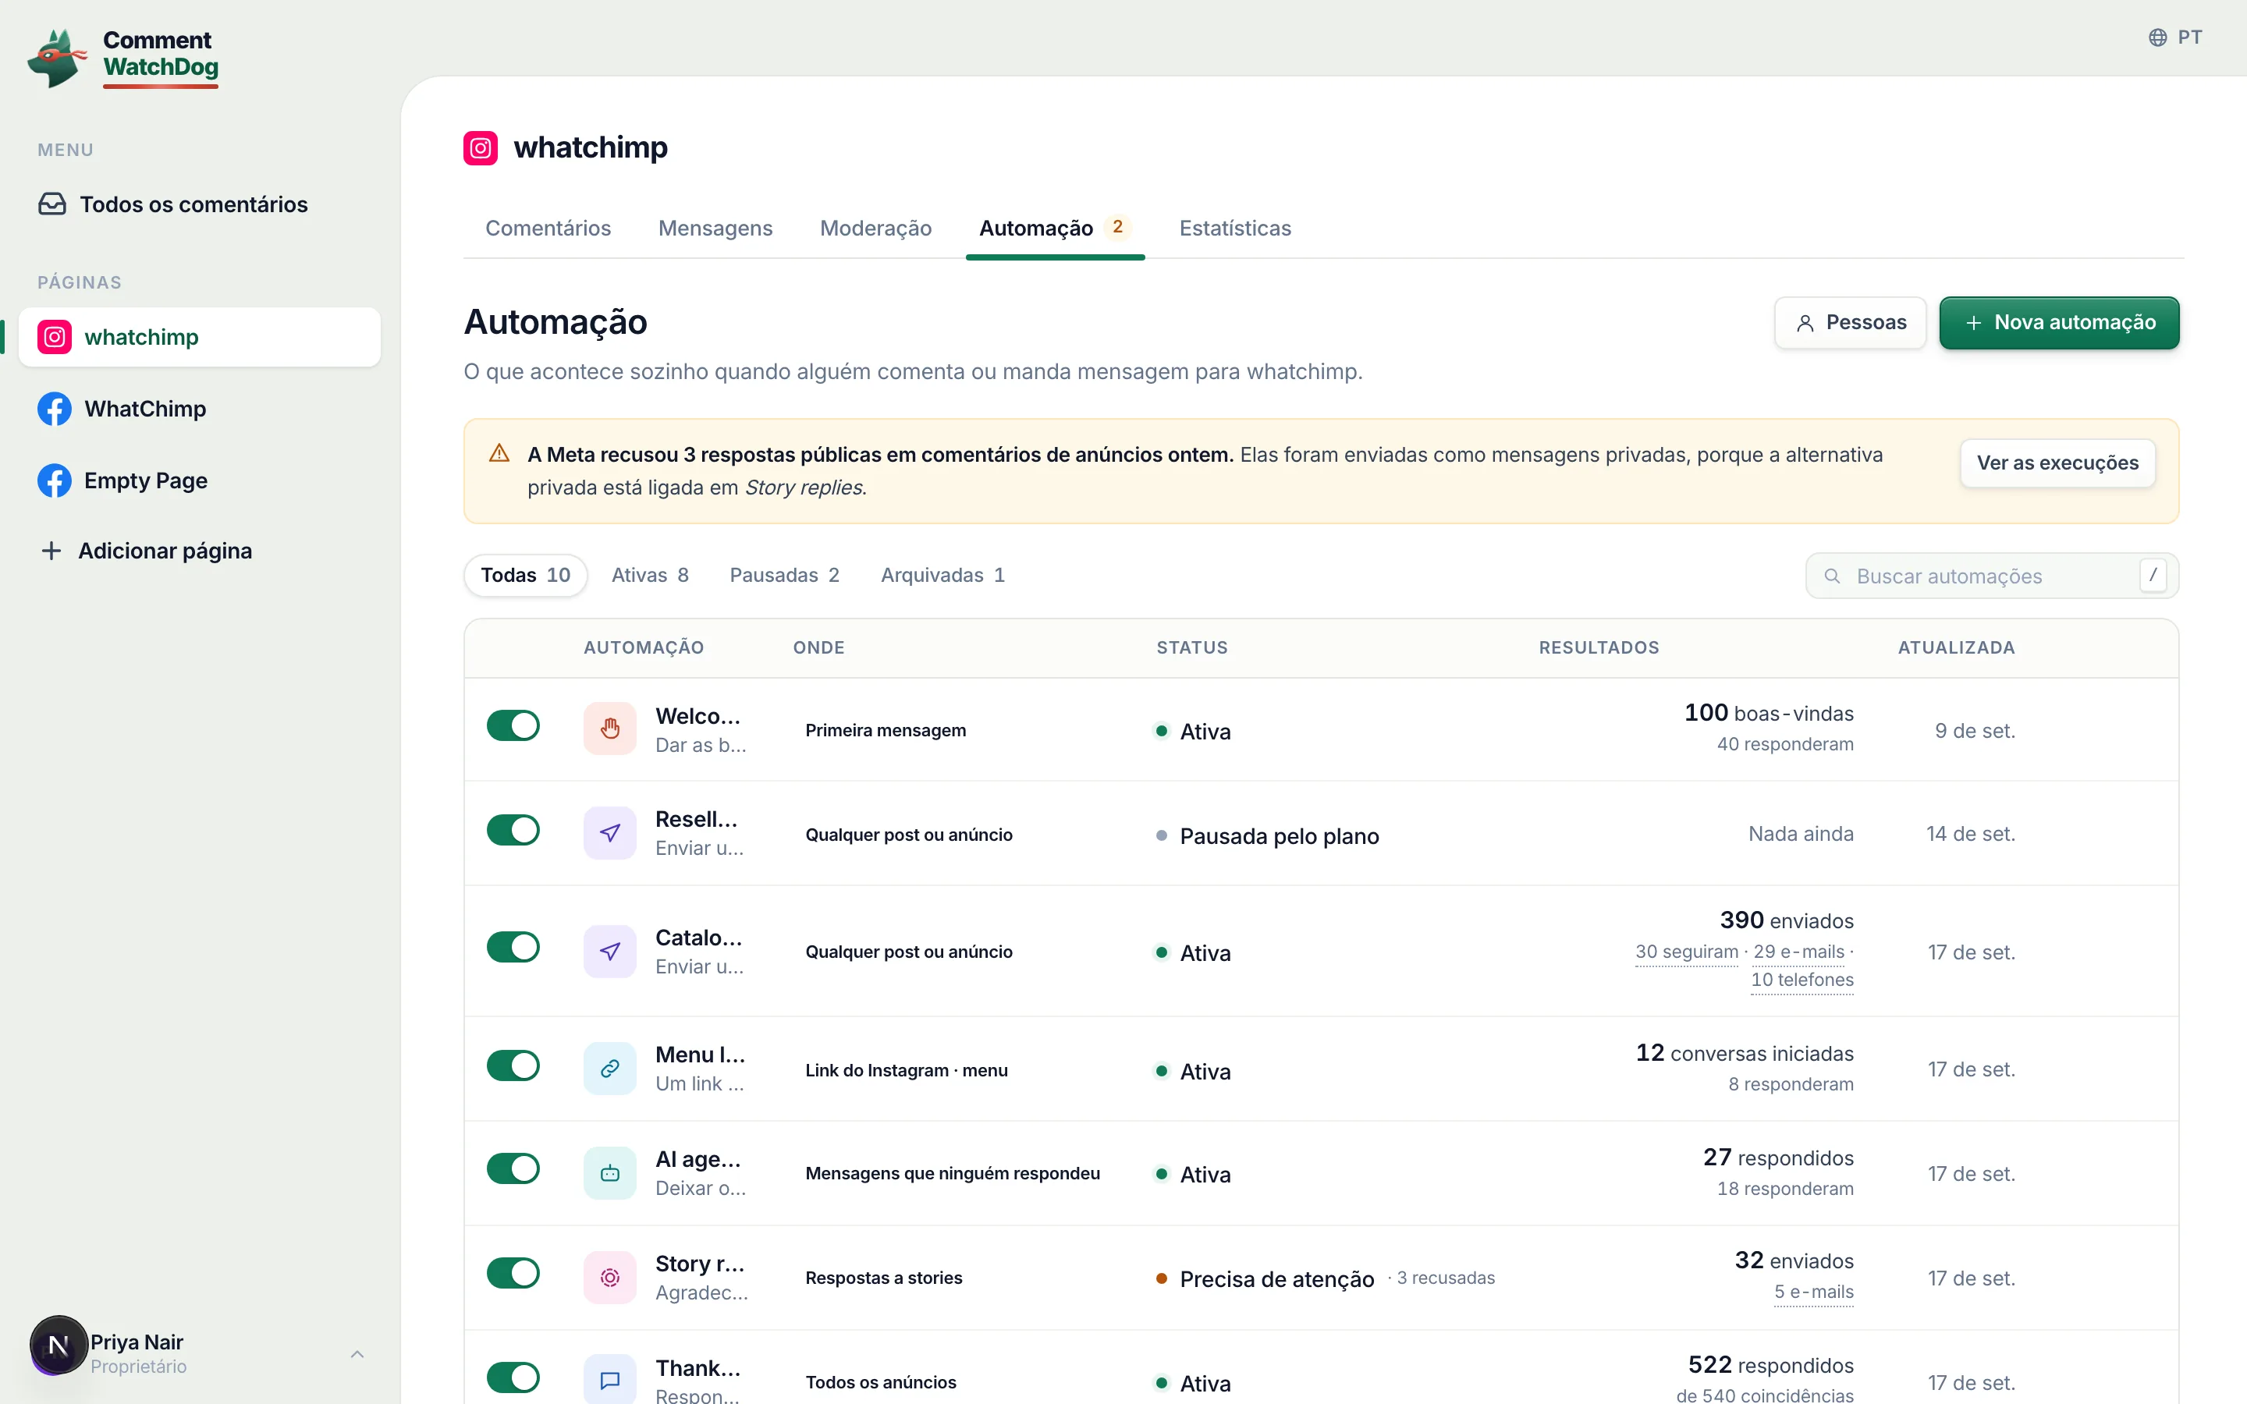
Task: Click the plus icon beside Adicionar página
Action: 52,551
